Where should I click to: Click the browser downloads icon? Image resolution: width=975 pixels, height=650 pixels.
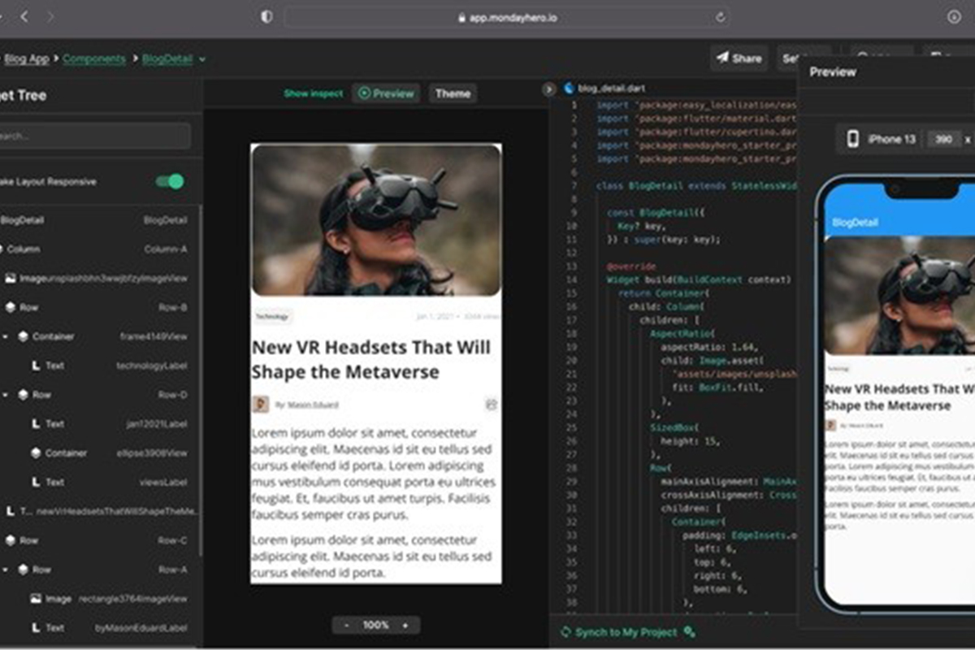[x=954, y=17]
